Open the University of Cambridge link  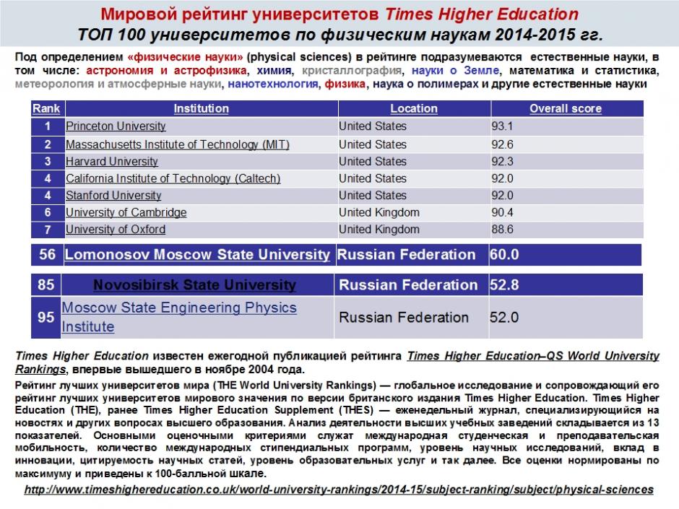(126, 212)
